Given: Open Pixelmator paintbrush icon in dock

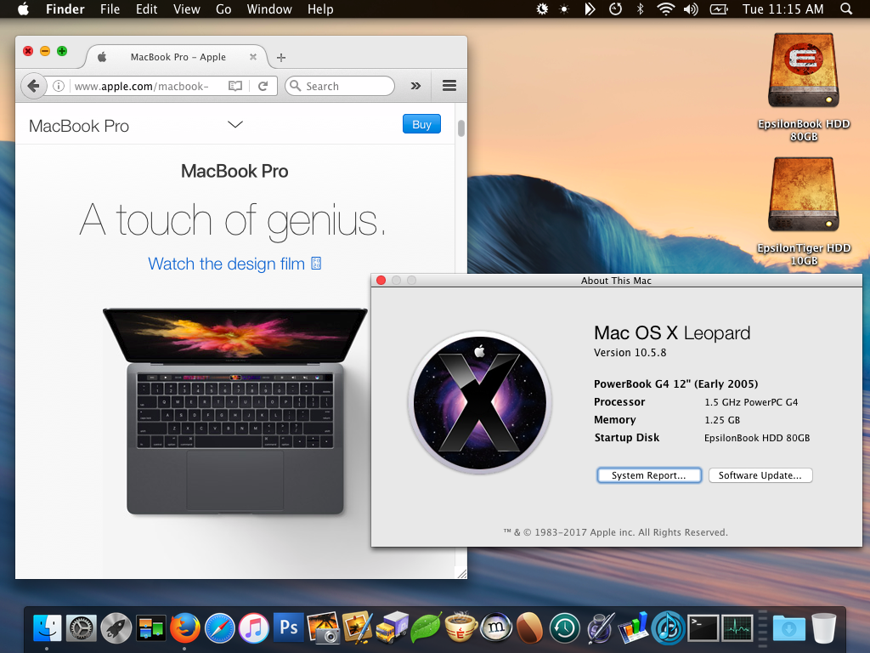Looking at the screenshot, I should coord(358,628).
